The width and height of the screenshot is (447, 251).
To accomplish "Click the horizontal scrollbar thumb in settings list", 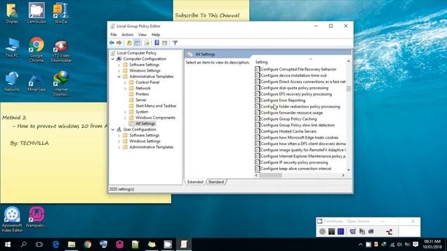I will pyautogui.click(x=271, y=176).
